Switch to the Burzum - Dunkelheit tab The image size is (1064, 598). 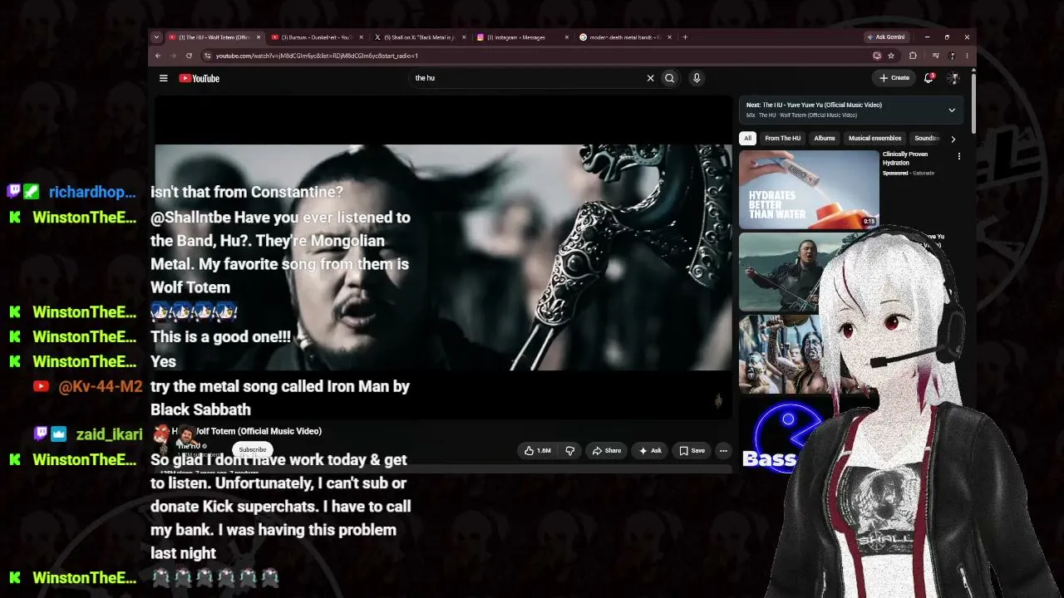[317, 37]
